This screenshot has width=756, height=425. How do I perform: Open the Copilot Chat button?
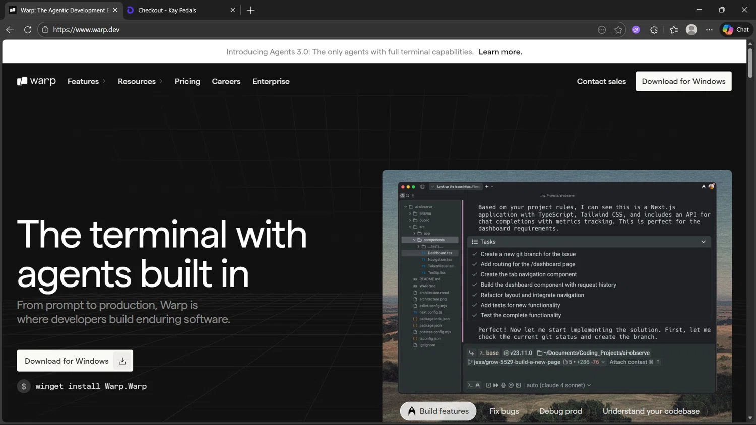point(736,30)
